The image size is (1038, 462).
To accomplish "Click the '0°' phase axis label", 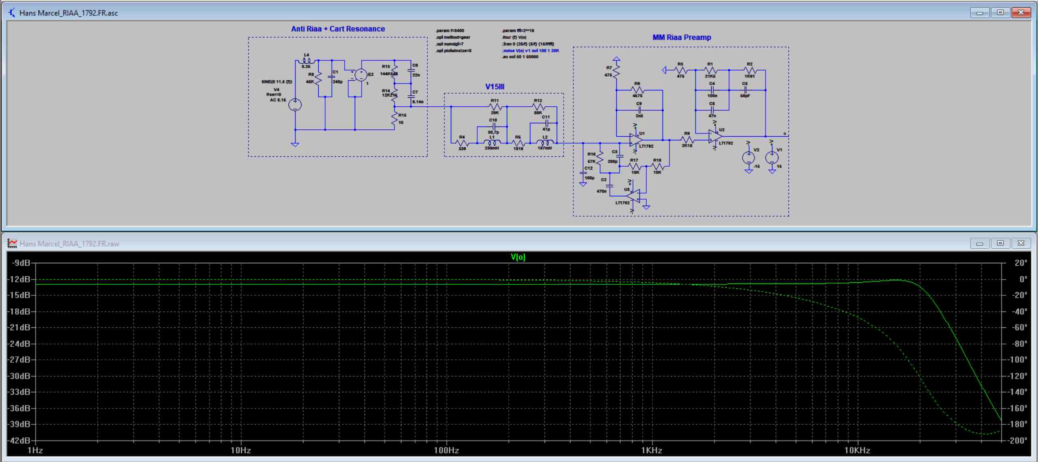I will tap(1023, 279).
